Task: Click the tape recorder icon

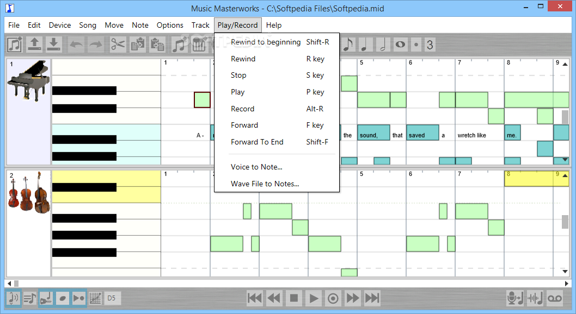Action: pyautogui.click(x=554, y=298)
